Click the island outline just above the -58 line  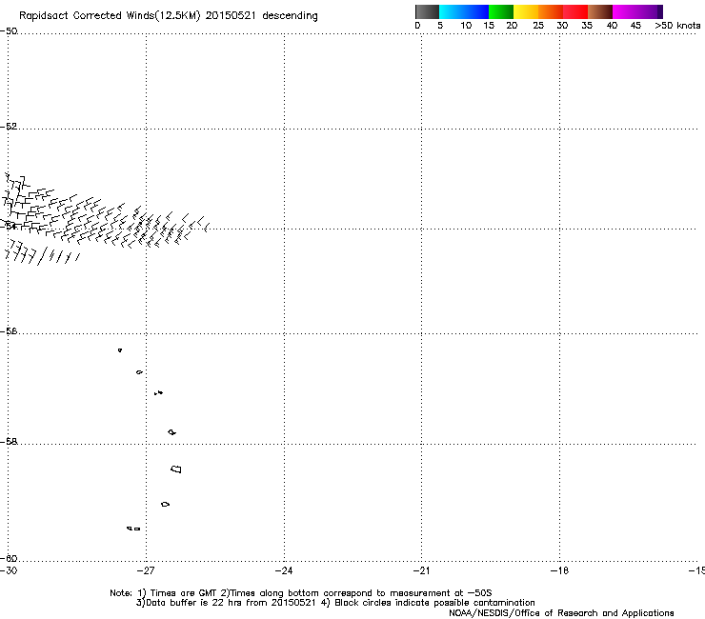click(x=171, y=432)
